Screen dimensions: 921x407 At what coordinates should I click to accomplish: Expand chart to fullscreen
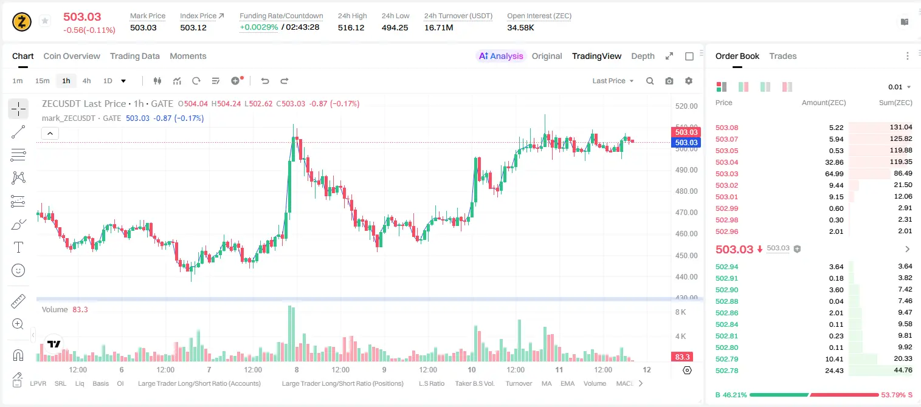pyautogui.click(x=669, y=56)
